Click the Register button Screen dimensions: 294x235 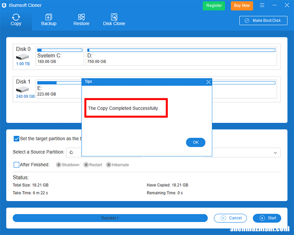[x=214, y=6]
